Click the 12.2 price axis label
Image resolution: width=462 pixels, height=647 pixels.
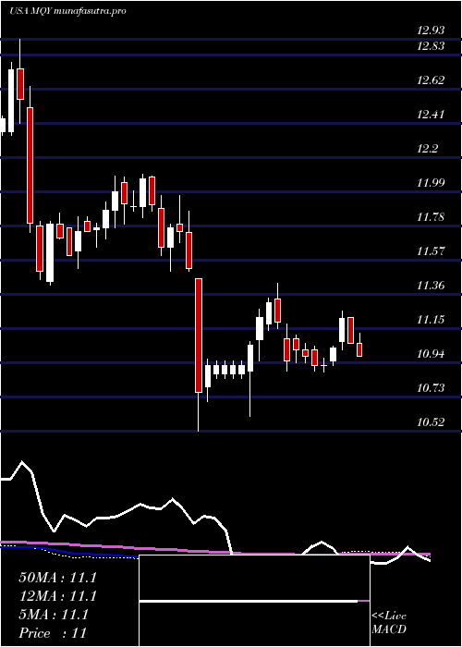point(427,149)
